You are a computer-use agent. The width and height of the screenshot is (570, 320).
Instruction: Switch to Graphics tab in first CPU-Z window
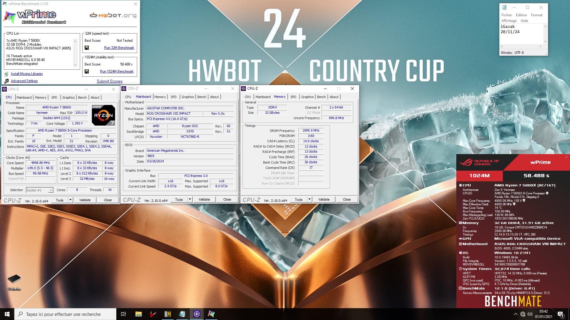[x=68, y=97]
